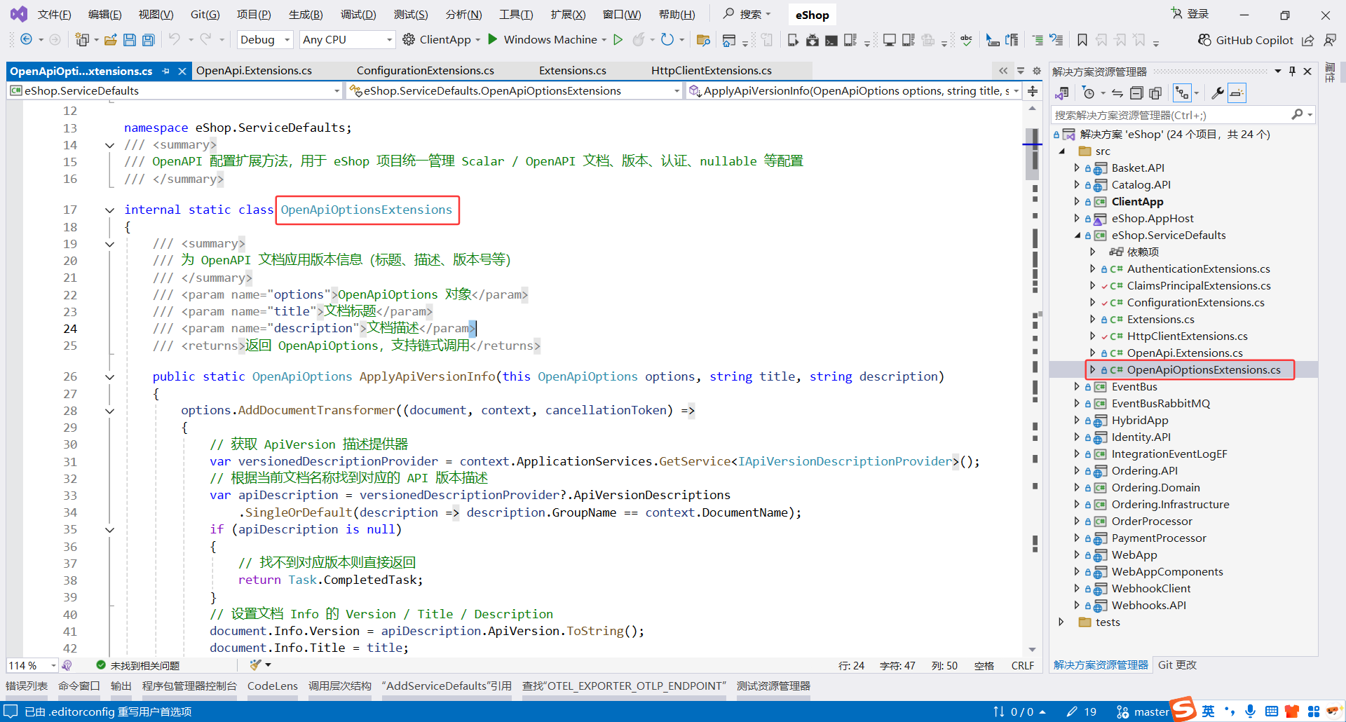This screenshot has height=722, width=1346.
Task: Unpin the Solution Explorer panel
Action: [1292, 71]
